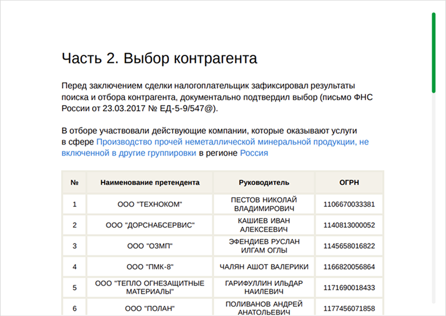Click the Наименование претендента column header
This screenshot has height=316, width=446.
tap(150, 183)
